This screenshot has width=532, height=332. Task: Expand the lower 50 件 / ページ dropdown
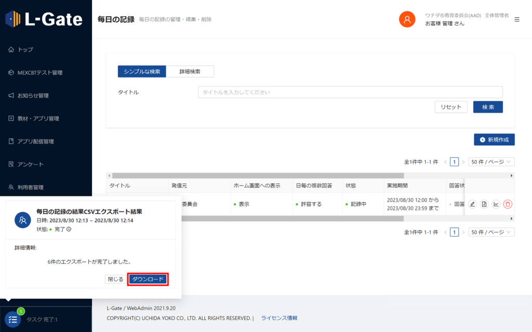pyautogui.click(x=491, y=232)
